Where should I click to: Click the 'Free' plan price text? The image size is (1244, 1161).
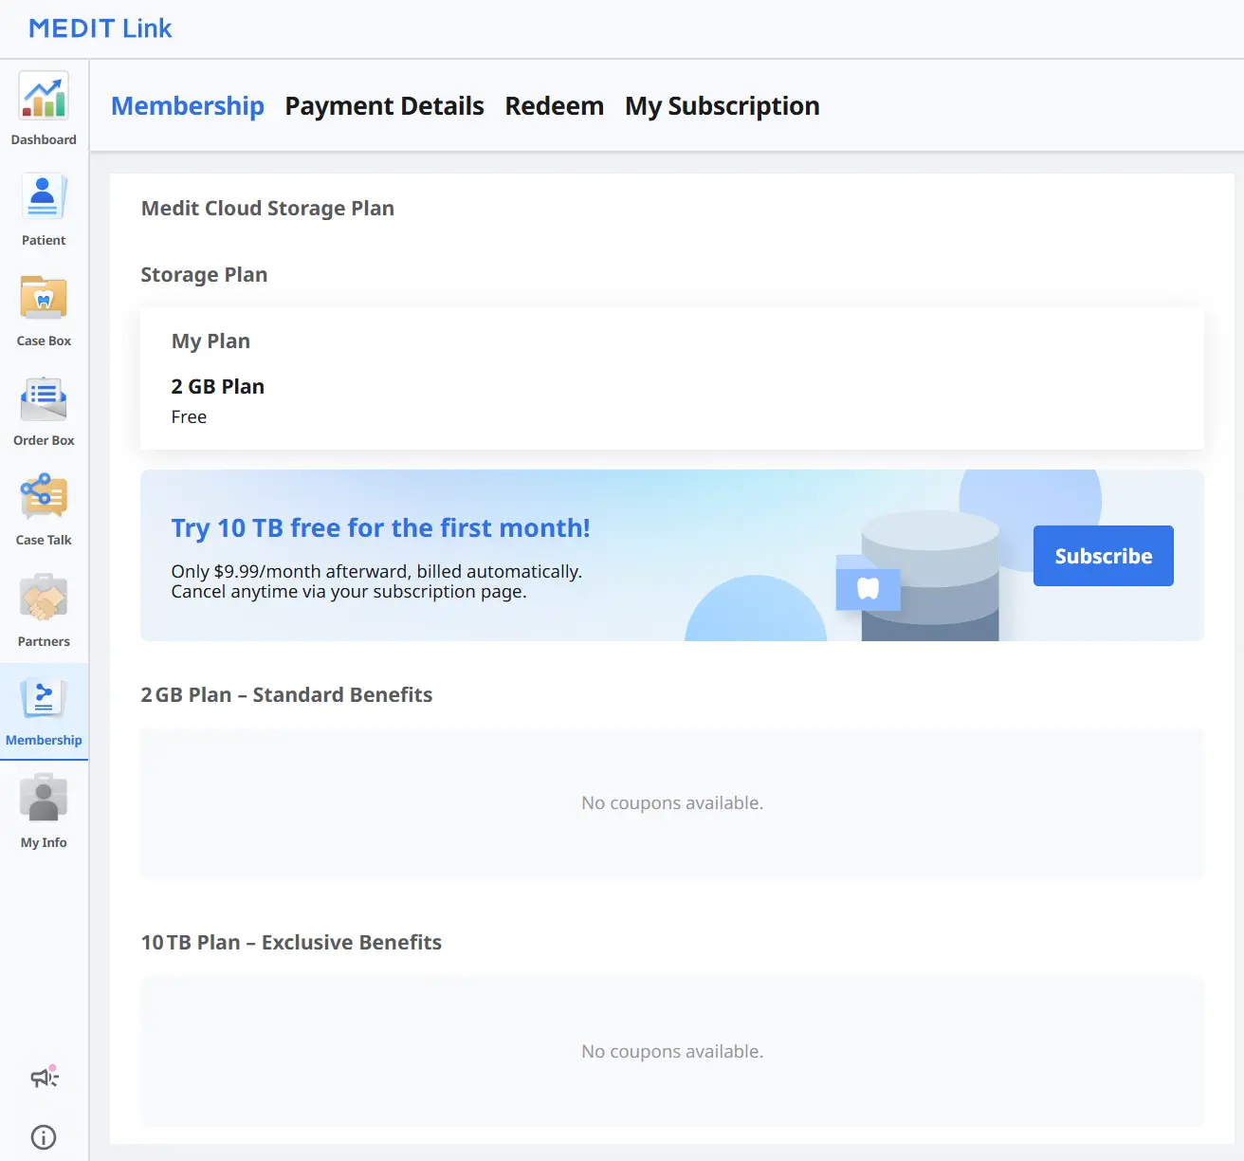click(x=189, y=417)
